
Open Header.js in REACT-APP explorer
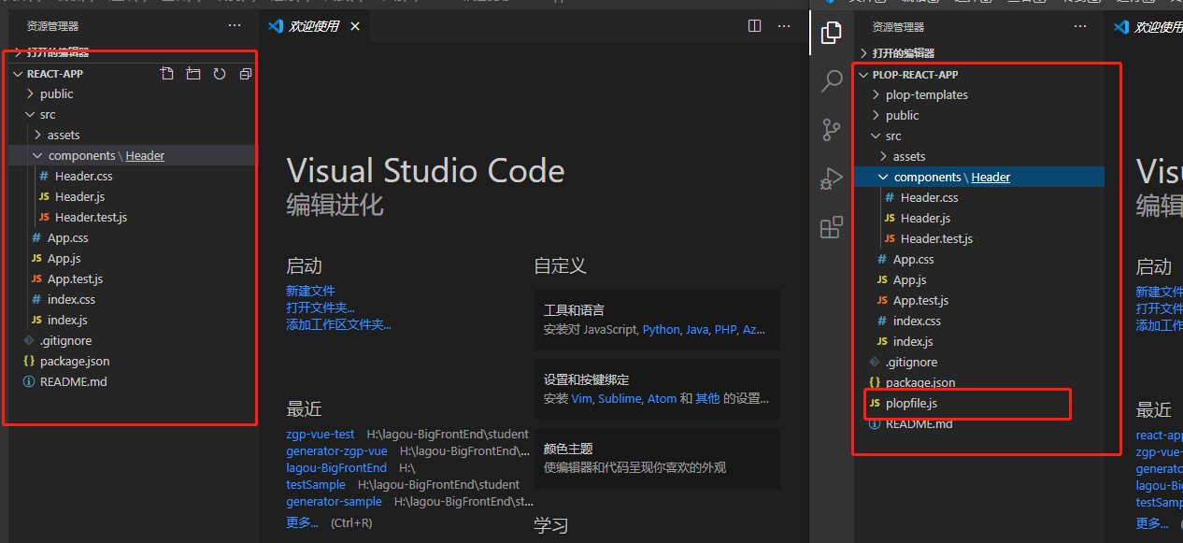[x=80, y=196]
